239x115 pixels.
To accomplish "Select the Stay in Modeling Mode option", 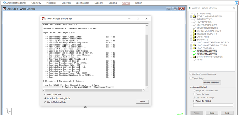I will click(x=45, y=102).
